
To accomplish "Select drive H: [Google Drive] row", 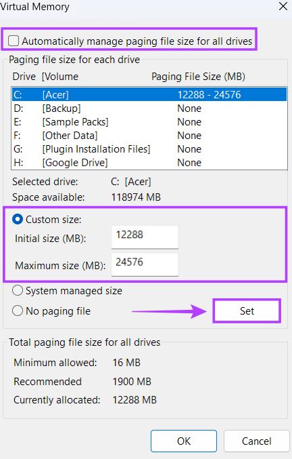I will pos(149,163).
